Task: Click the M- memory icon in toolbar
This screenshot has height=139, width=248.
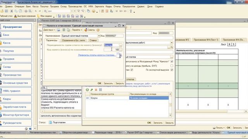Action: point(125,11)
